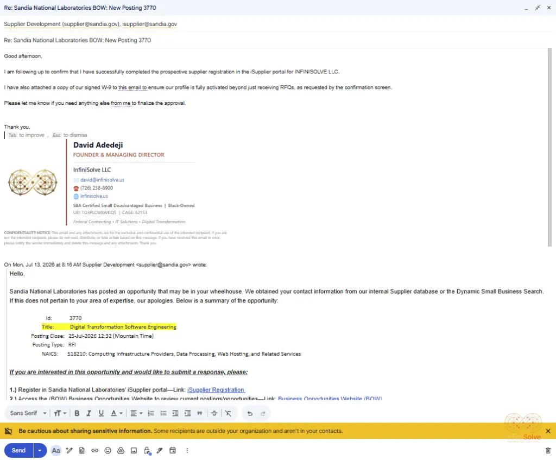Open the text size dropdown
The image size is (556, 460).
tap(60, 413)
